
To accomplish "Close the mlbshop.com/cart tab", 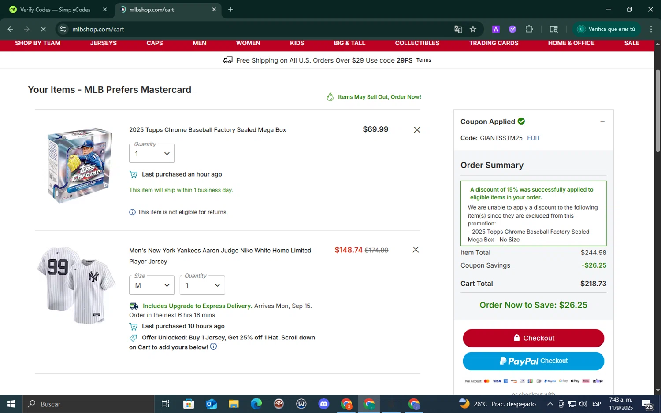I will (x=214, y=9).
